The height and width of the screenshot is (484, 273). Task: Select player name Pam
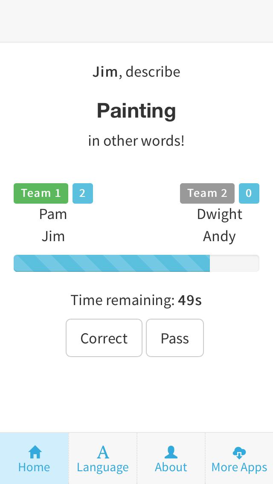point(53,214)
